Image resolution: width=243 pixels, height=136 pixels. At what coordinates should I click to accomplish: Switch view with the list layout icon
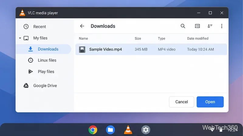point(197,26)
